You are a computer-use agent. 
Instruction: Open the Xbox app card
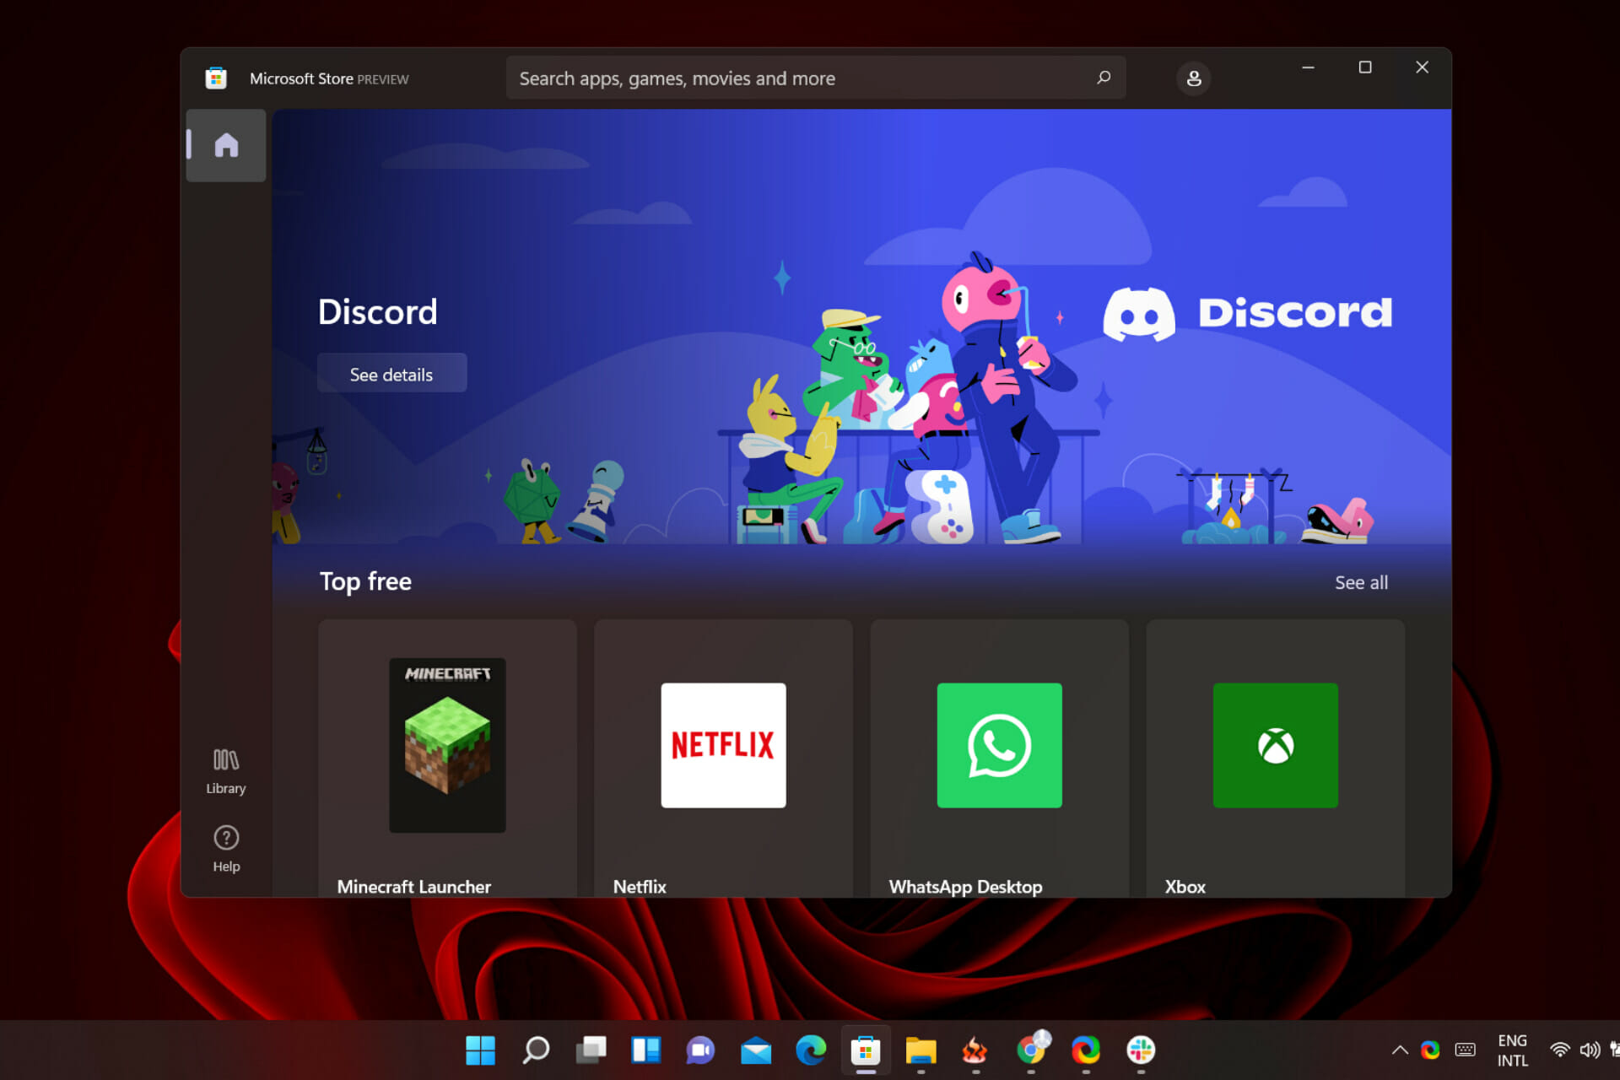tap(1275, 758)
